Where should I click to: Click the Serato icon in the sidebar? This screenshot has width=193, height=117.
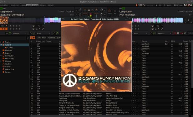point(3,72)
